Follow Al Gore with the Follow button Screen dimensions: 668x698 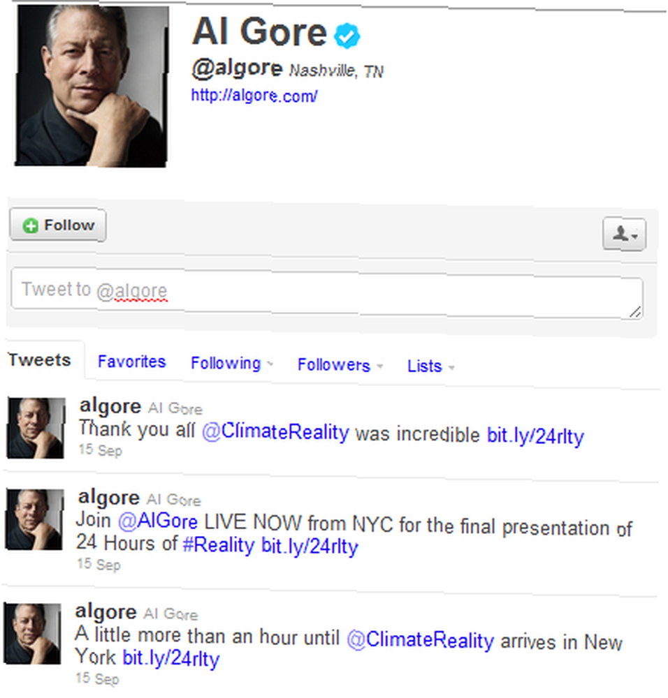58,225
